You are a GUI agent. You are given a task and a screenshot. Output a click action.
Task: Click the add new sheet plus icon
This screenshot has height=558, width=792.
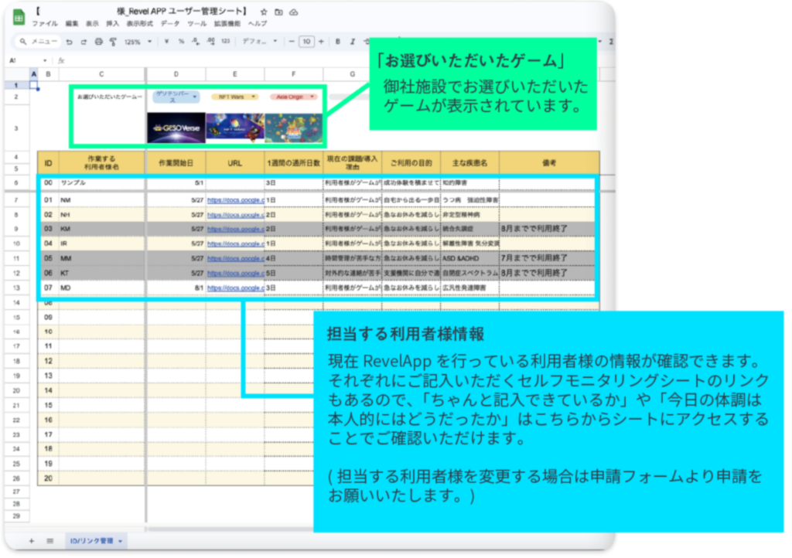pos(32,540)
